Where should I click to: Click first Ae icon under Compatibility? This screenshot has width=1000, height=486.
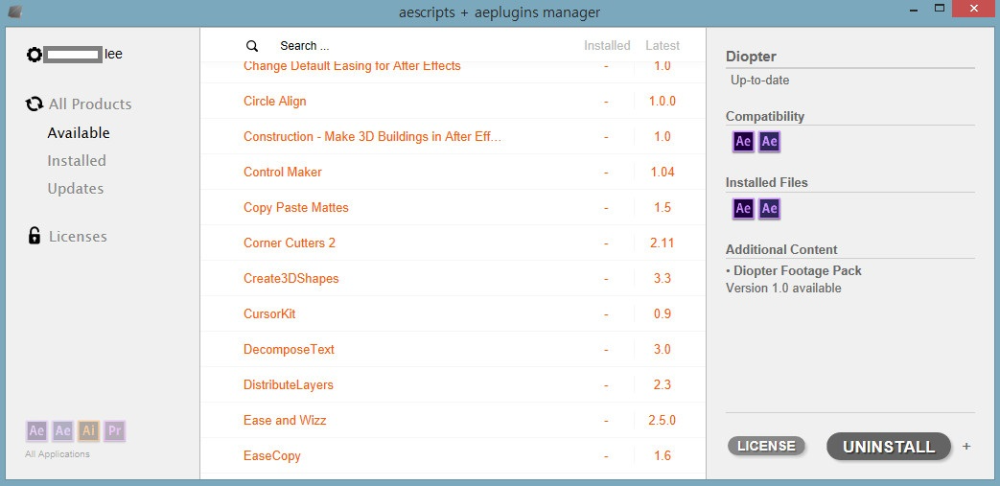[743, 141]
